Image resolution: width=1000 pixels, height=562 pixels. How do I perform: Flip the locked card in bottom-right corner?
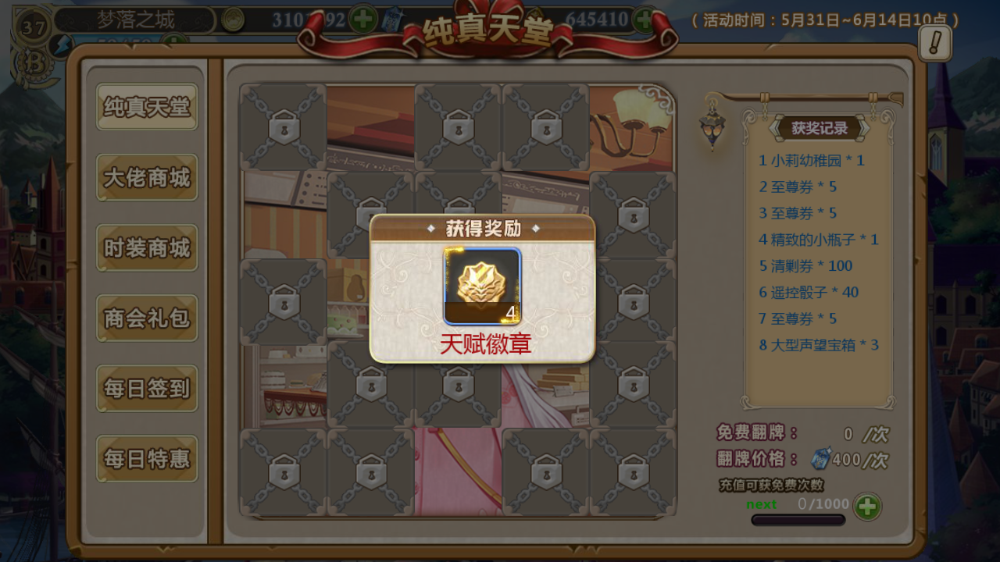634,472
